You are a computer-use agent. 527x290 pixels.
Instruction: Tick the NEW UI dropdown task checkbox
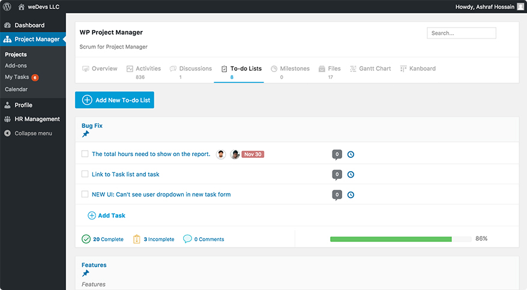tap(85, 194)
